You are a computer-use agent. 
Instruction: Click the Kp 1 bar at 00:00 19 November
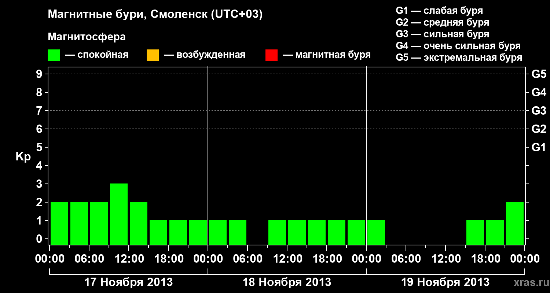[x=376, y=232]
